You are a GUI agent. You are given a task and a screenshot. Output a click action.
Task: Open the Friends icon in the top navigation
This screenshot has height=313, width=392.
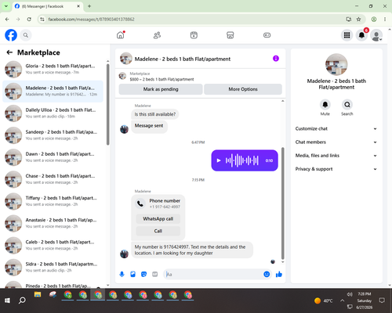pos(157,35)
